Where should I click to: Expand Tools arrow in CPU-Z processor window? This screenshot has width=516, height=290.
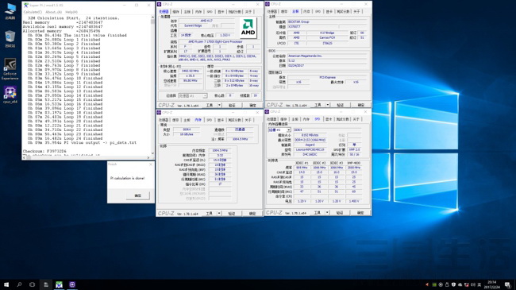[x=219, y=105]
